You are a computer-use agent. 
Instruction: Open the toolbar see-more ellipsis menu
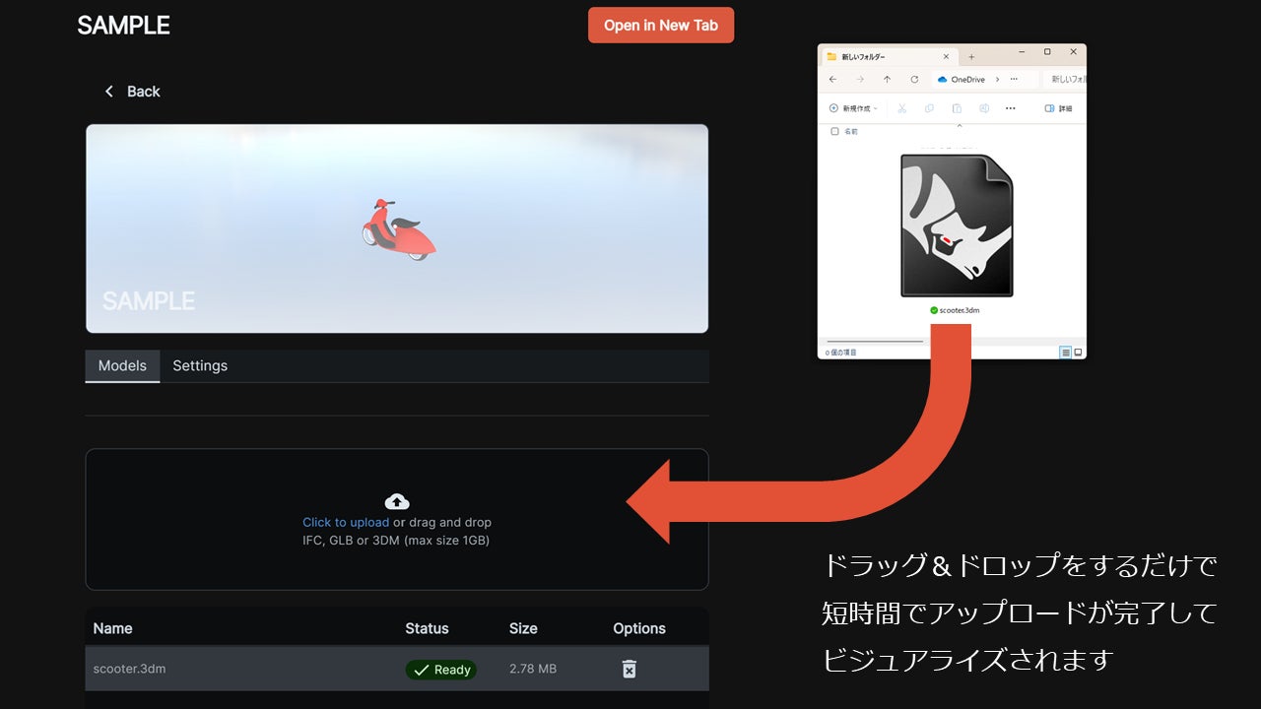point(1010,108)
